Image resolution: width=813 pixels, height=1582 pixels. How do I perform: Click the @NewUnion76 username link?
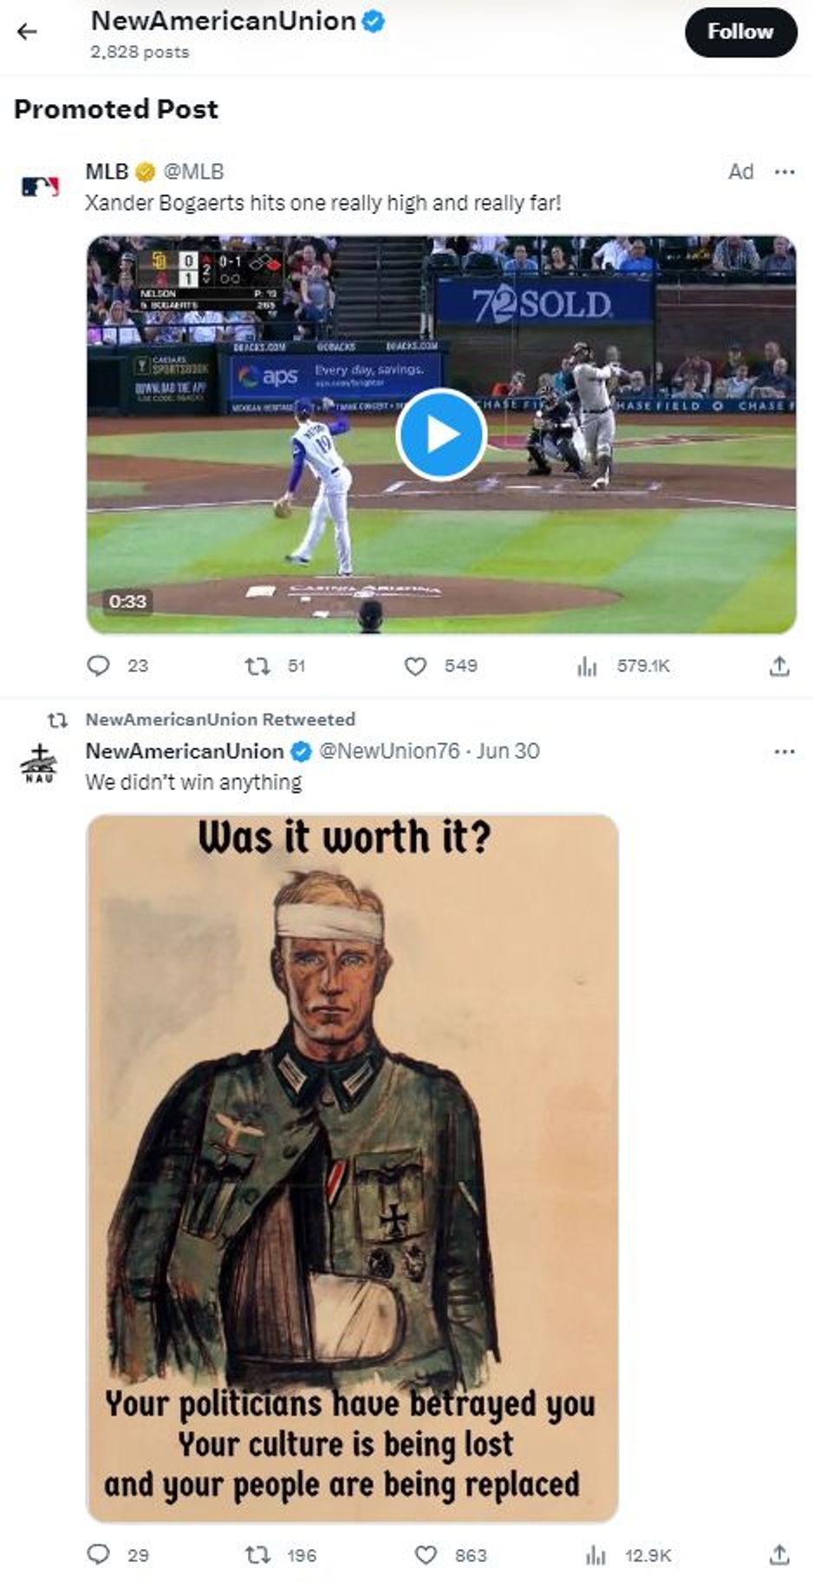388,753
